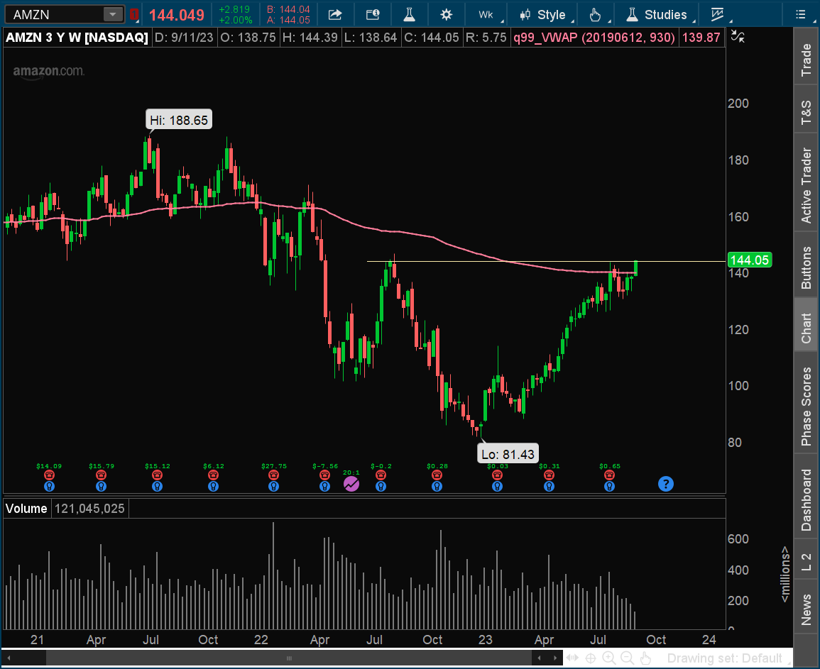The image size is (820, 669).
Task: Open the Phase Scores sidebar tab
Action: coord(807,406)
